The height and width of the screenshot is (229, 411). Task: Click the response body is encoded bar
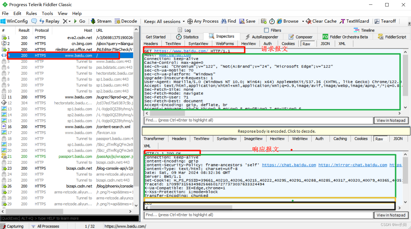(276, 131)
